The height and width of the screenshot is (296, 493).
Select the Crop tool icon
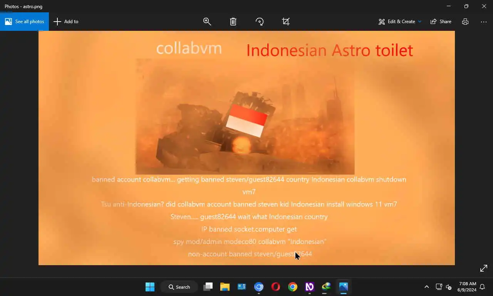[286, 22]
